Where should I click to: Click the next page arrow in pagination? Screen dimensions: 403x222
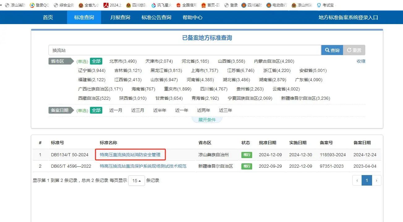pyautogui.click(x=376, y=181)
